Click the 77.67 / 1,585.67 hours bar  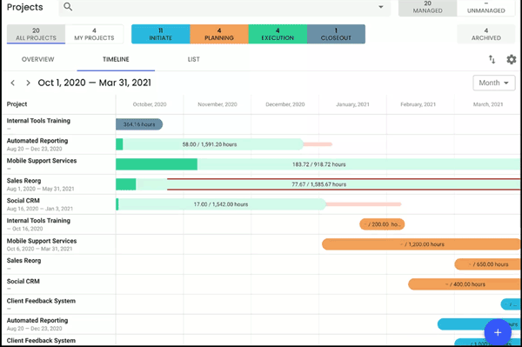pos(318,184)
